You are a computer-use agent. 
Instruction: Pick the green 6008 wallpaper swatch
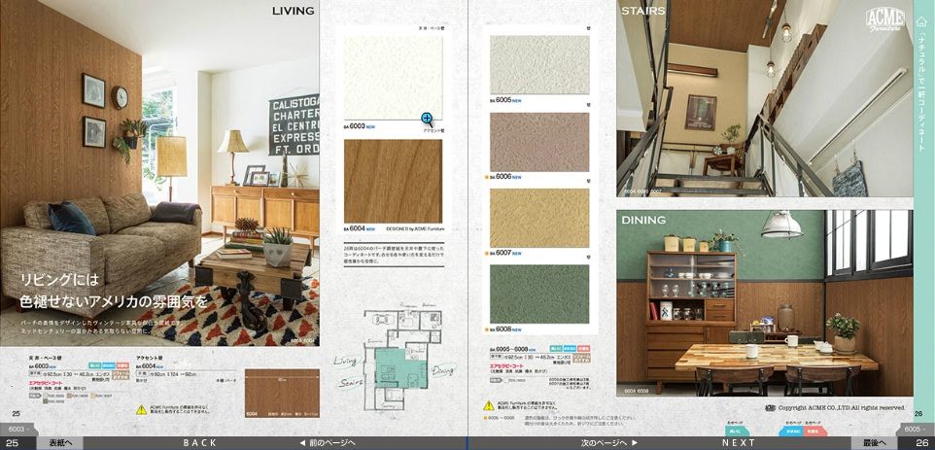(x=539, y=294)
